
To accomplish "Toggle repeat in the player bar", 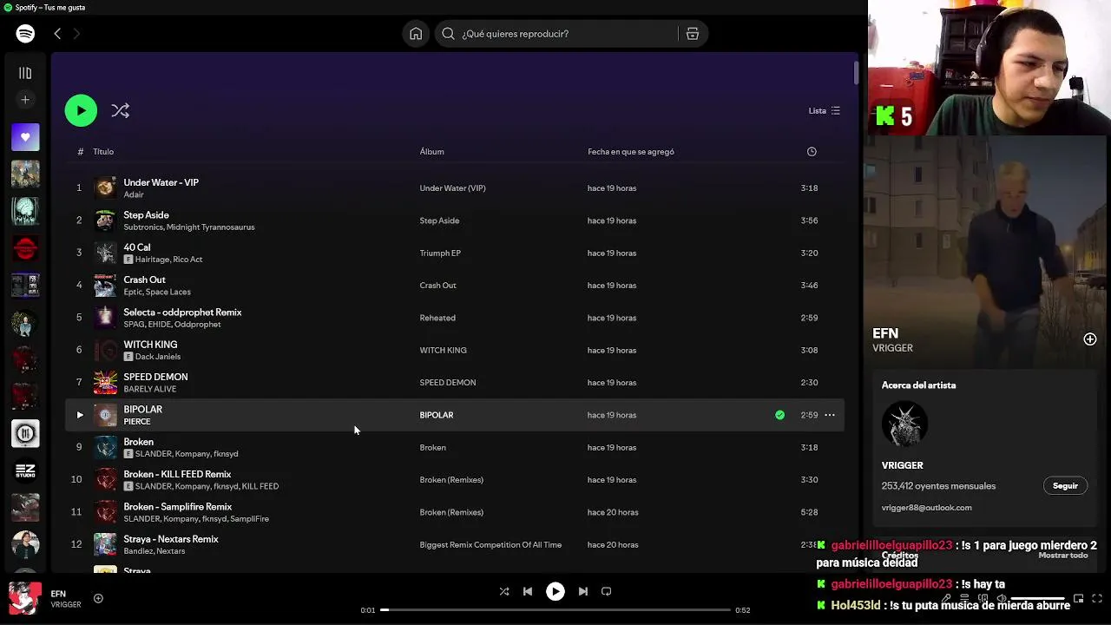I will pyautogui.click(x=607, y=591).
